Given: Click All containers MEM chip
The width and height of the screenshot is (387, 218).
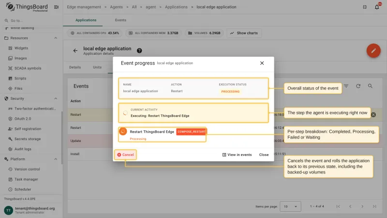Looking at the screenshot, I should click(x=154, y=33).
